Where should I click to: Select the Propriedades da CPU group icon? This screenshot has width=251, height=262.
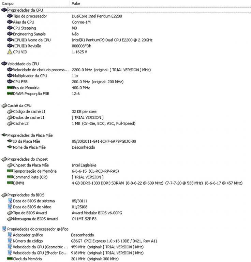[x=4, y=10]
